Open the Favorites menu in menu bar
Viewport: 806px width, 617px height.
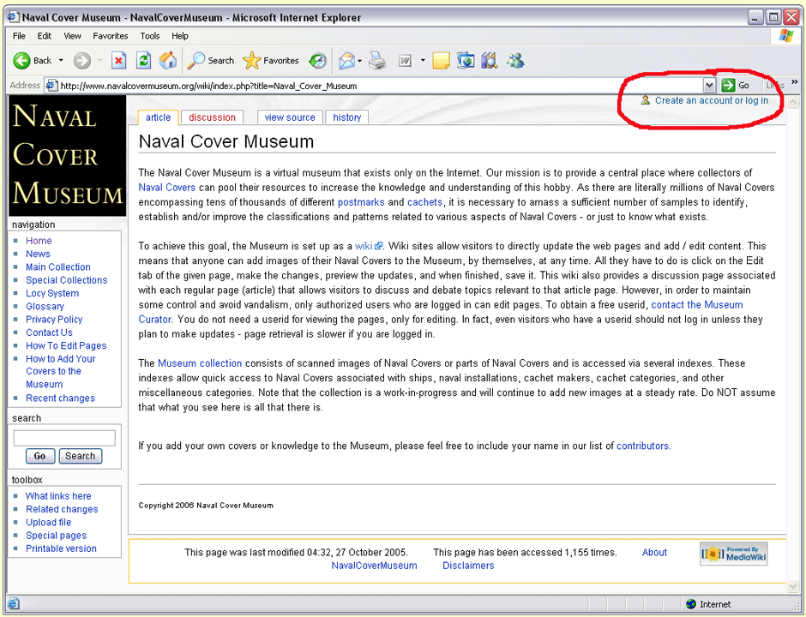point(110,36)
